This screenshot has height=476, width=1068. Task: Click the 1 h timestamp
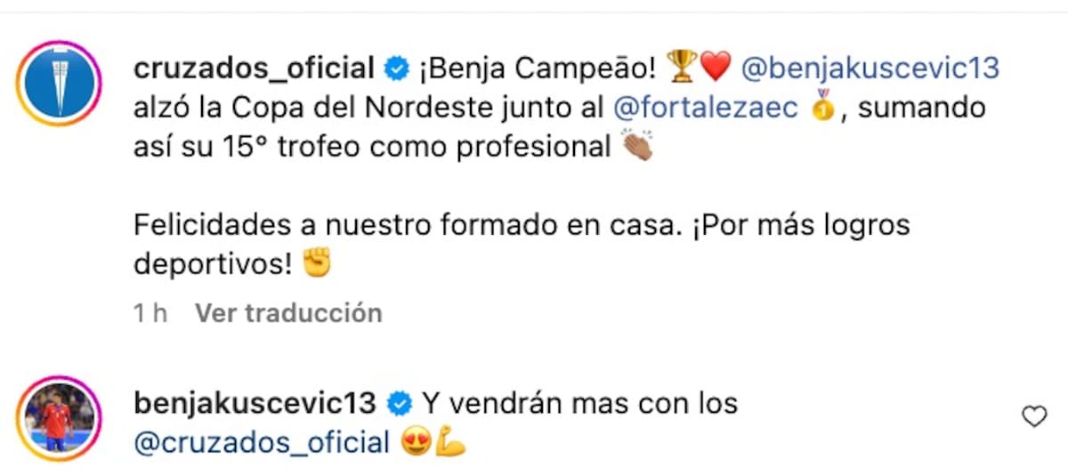[150, 313]
